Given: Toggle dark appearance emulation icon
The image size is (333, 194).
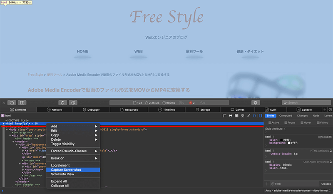Looking at the screenshot, I should coord(236,116).
